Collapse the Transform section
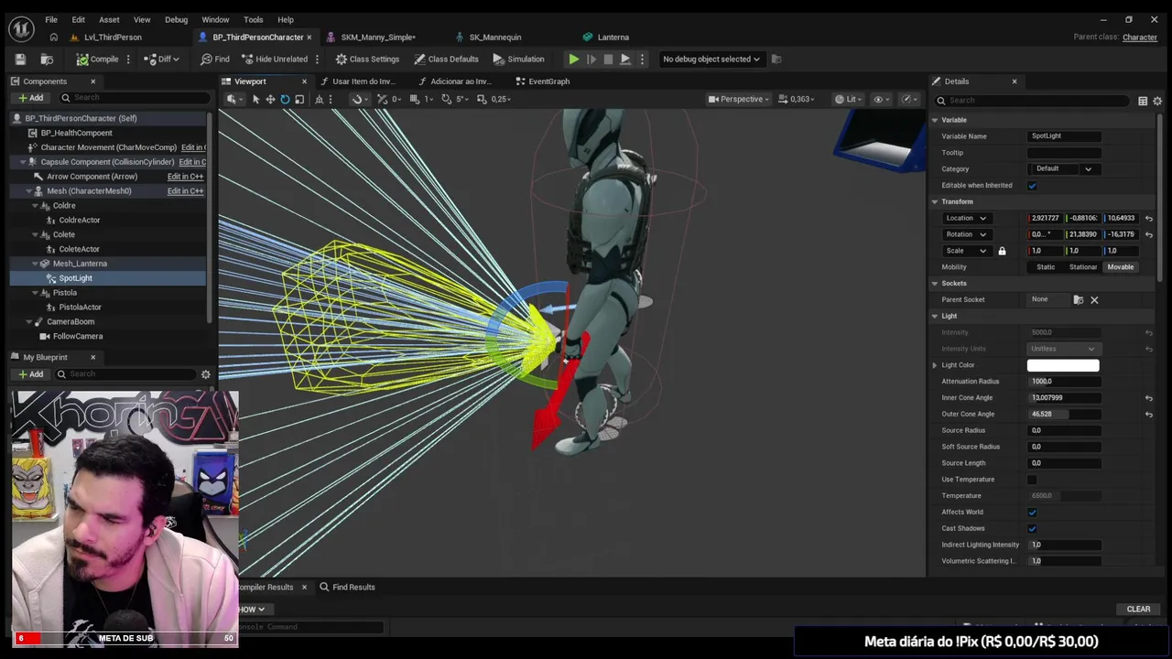The height and width of the screenshot is (659, 1172). 935,201
